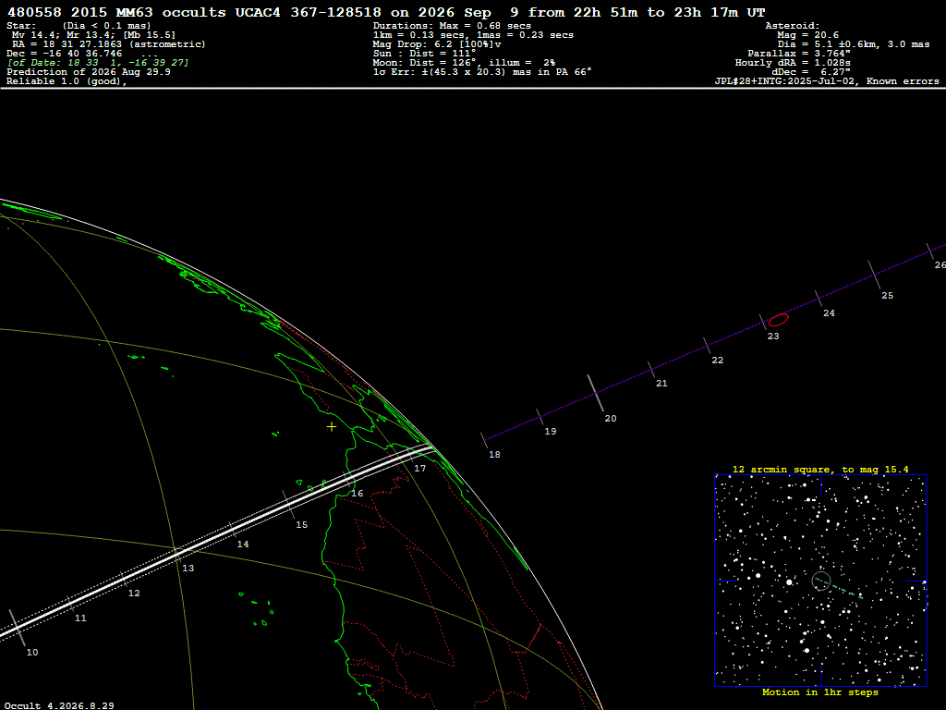Click time marker 13 on shadow track
Image resolution: width=946 pixels, height=710 pixels.
click(x=177, y=556)
